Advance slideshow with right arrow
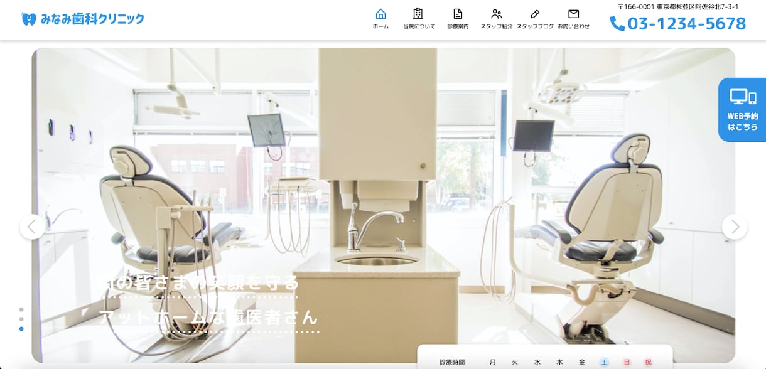Screen dimensions: 766x369 (x=735, y=227)
